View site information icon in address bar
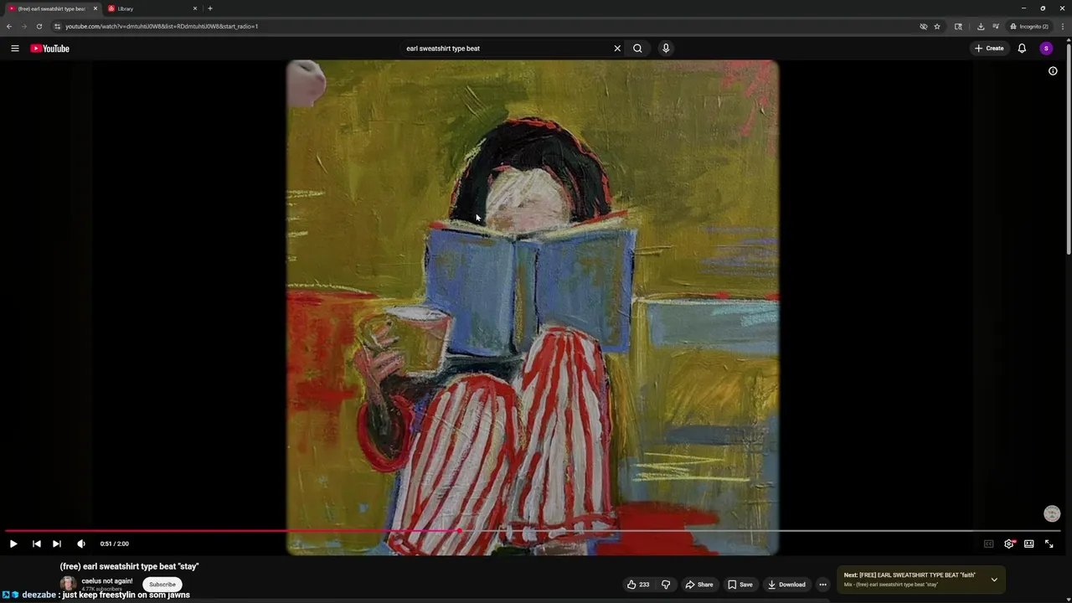1072x603 pixels. (57, 26)
